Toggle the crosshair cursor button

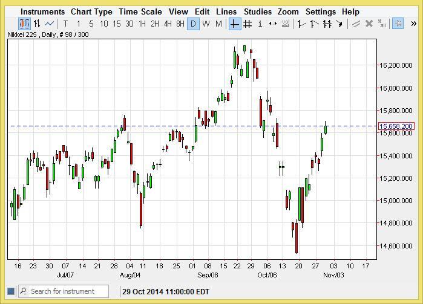pyautogui.click(x=234, y=24)
